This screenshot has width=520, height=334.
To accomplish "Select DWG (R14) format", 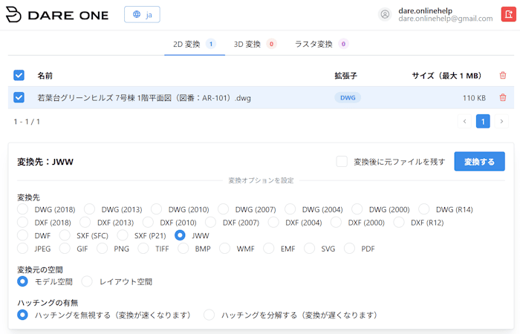I will pos(424,209).
